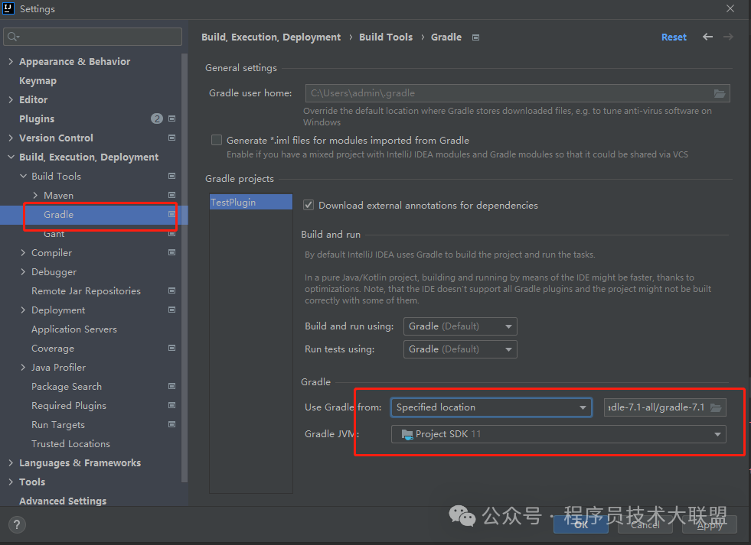
Task: Open Advanced Settings page
Action: (x=63, y=501)
